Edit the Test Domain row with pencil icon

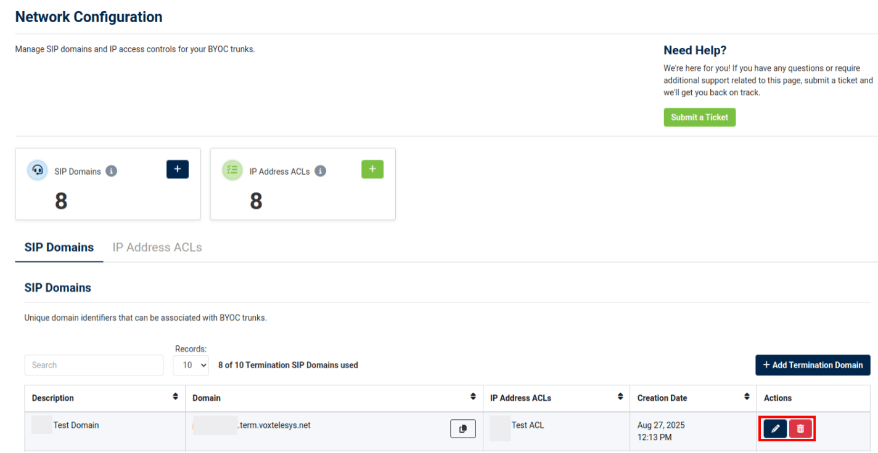pyautogui.click(x=775, y=428)
